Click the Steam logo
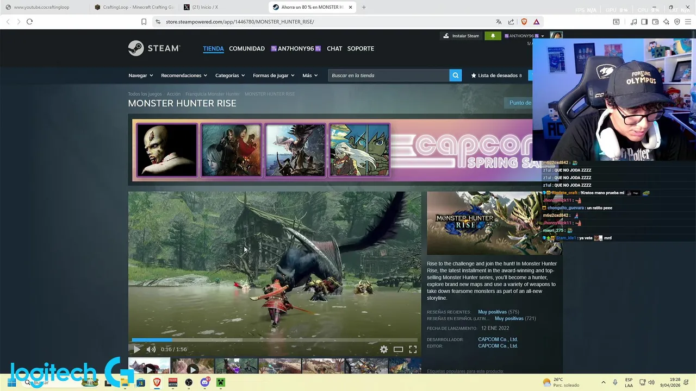 point(154,48)
